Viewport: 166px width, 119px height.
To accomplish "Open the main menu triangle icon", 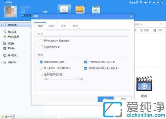I will tap(150, 2).
